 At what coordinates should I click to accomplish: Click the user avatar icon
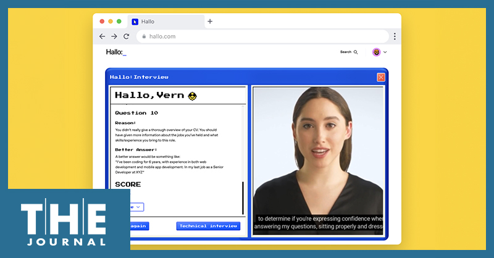coord(376,52)
